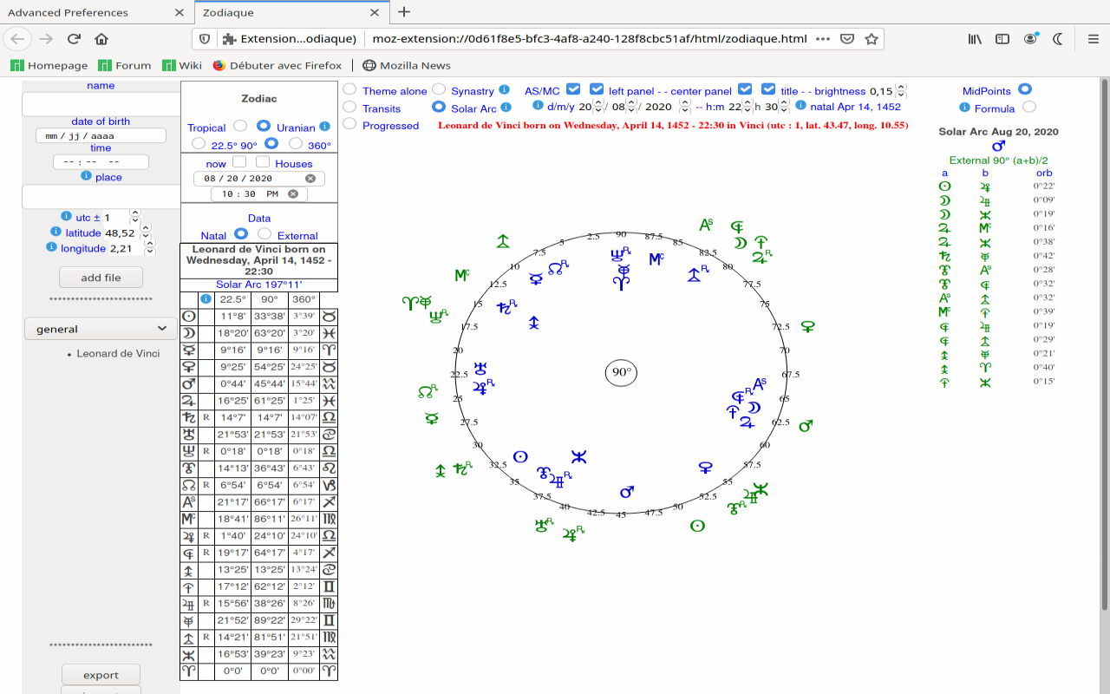The width and height of the screenshot is (1110, 694).
Task: Open the page actions three-dot menu
Action: point(823,39)
